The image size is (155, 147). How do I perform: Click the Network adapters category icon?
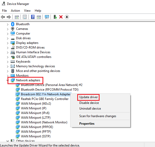[x=13, y=80]
